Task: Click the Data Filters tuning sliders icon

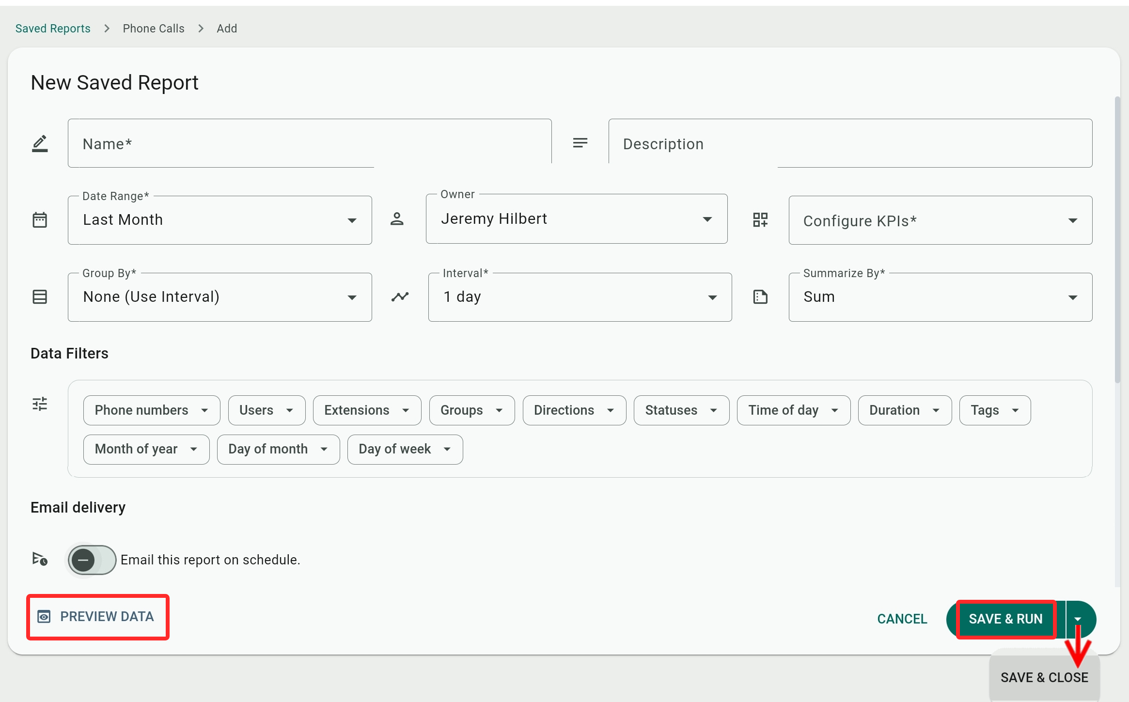Action: (40, 404)
